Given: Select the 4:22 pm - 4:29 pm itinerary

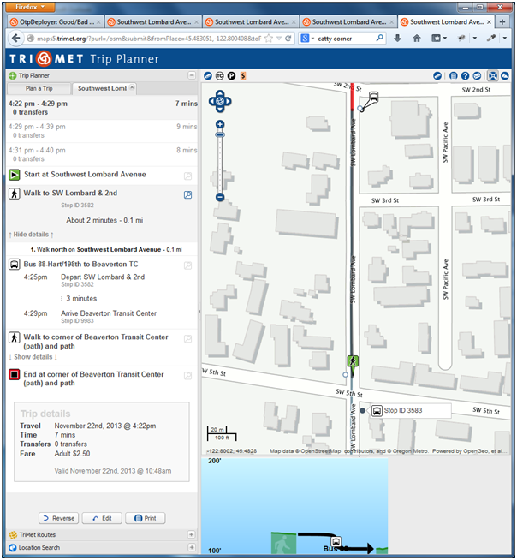Looking at the screenshot, I should click(103, 108).
